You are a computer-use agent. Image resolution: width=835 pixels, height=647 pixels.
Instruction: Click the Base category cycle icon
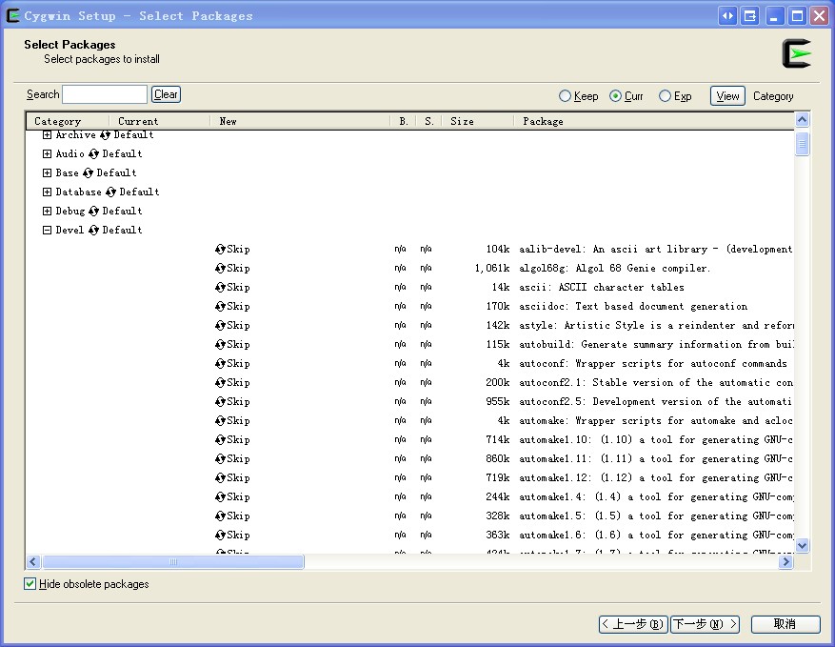point(89,172)
